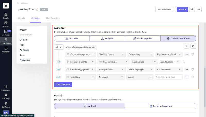This screenshot has width=206, height=117.
Task: Click the page vertical scrollbar
Action: pyautogui.click(x=205, y=87)
